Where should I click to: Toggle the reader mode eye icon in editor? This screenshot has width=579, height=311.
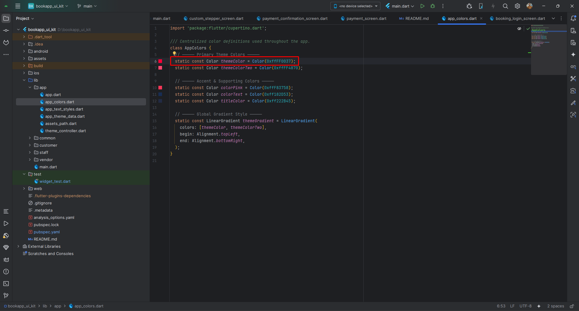[x=519, y=29]
